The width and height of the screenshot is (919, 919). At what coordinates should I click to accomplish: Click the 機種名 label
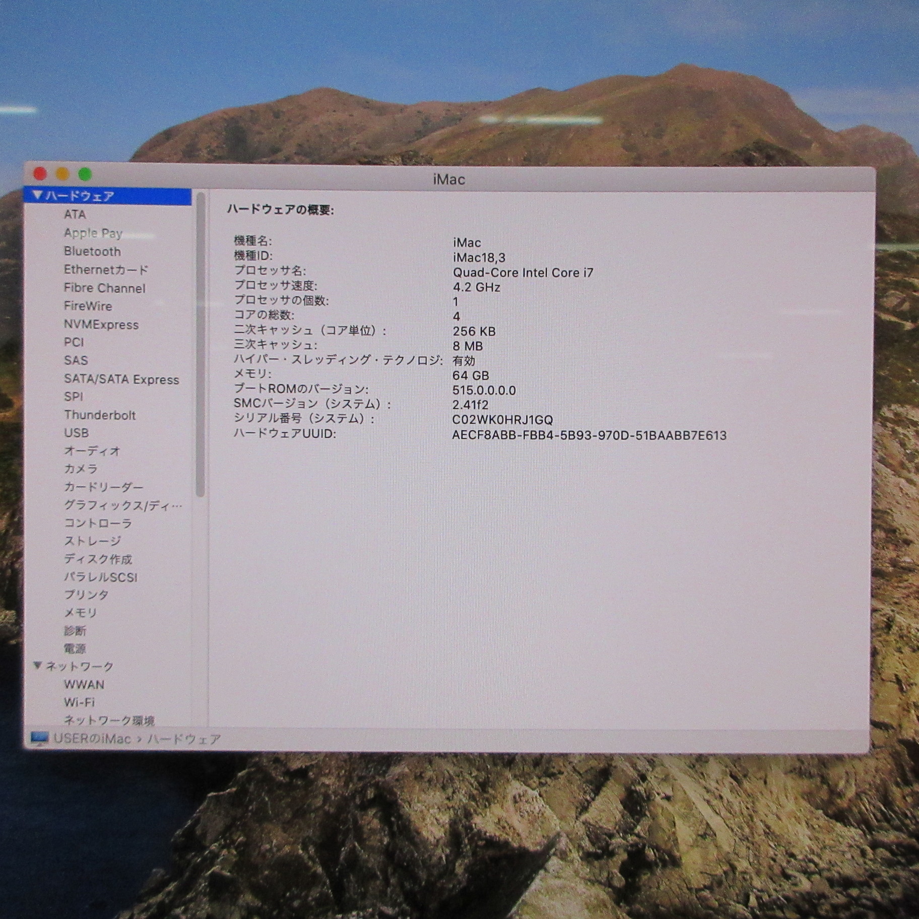coord(252,241)
